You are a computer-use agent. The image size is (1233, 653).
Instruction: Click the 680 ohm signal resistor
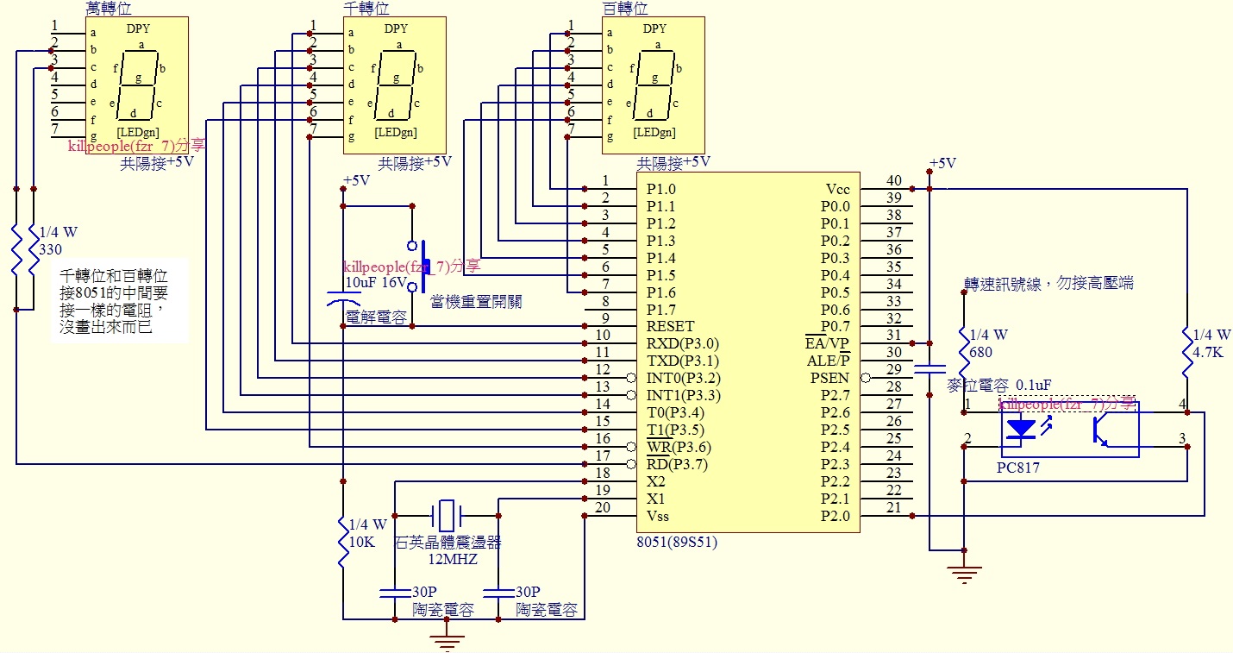pos(963,352)
